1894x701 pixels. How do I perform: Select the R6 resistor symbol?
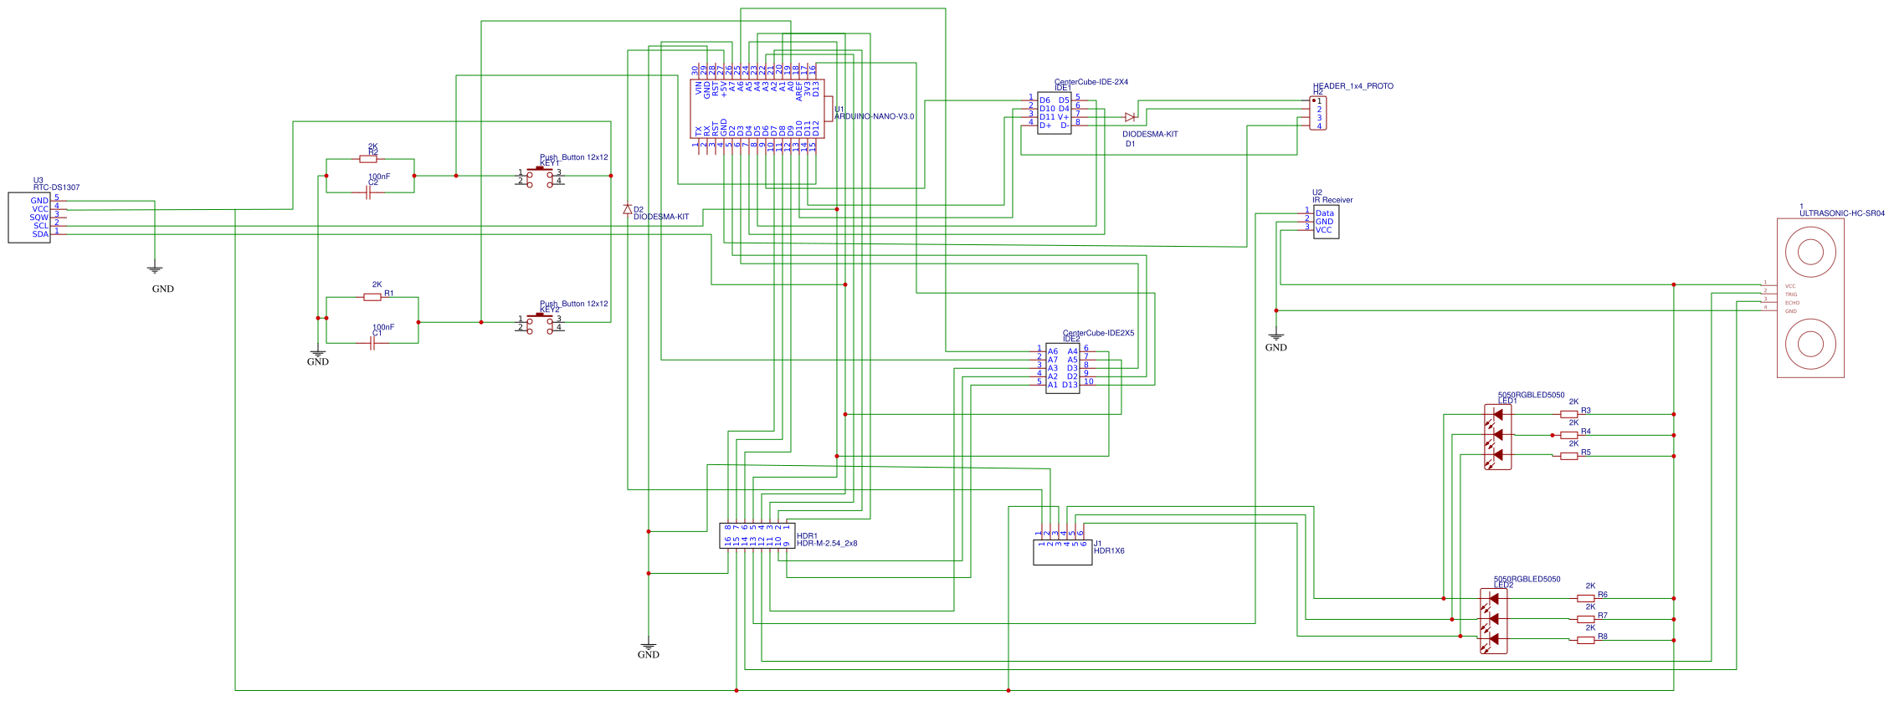[1586, 598]
